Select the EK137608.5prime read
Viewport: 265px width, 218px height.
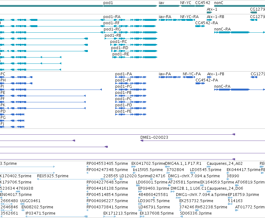(142, 216)
